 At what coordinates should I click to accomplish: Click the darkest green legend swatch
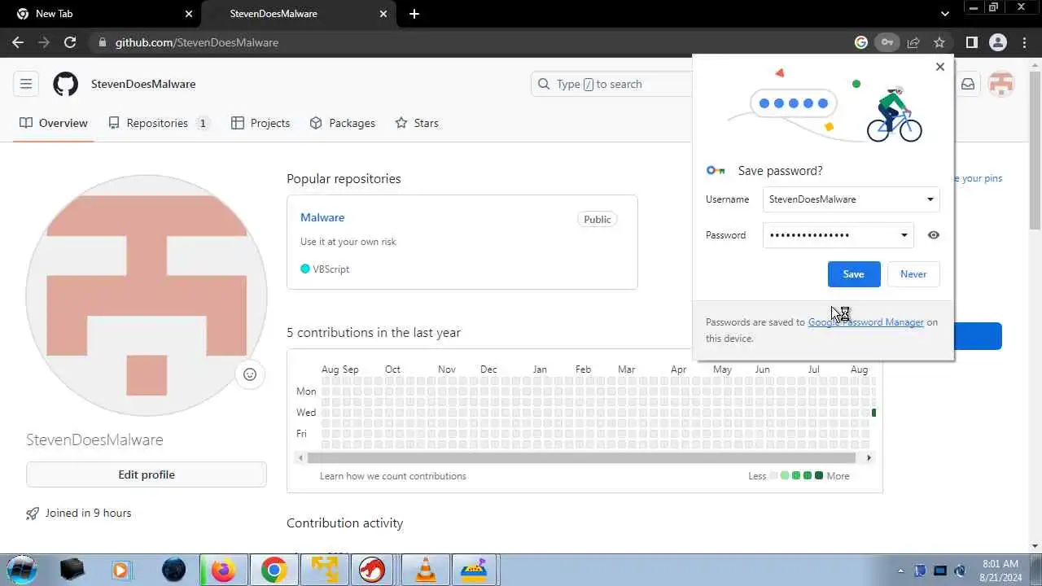[819, 476]
